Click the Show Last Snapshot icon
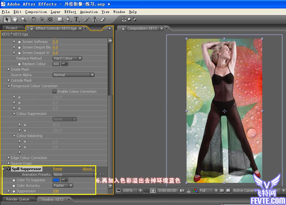The height and width of the screenshot is (205, 286). (189, 190)
